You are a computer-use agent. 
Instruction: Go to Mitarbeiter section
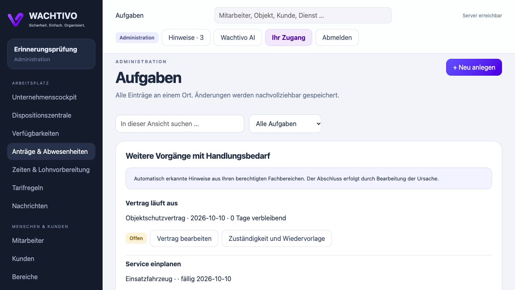[51, 240]
